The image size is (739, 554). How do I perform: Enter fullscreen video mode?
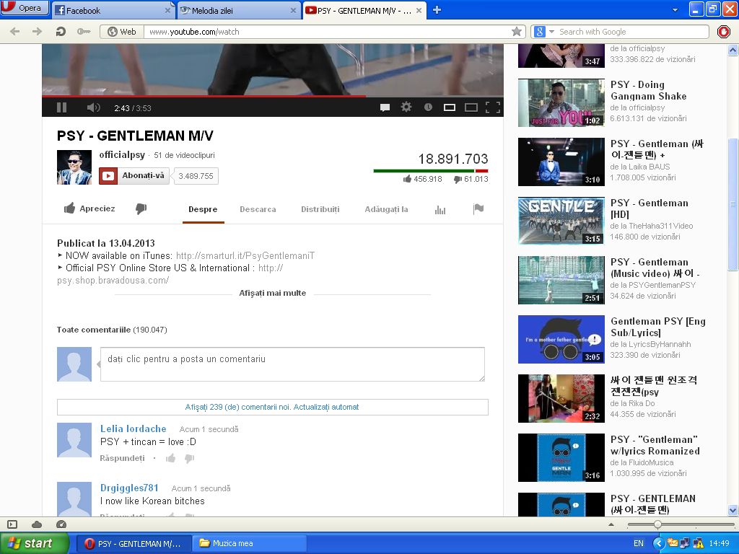tap(492, 108)
